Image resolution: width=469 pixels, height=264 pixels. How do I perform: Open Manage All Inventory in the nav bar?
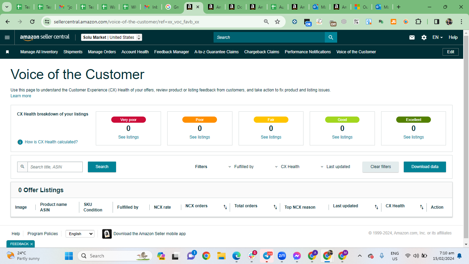[39, 52]
